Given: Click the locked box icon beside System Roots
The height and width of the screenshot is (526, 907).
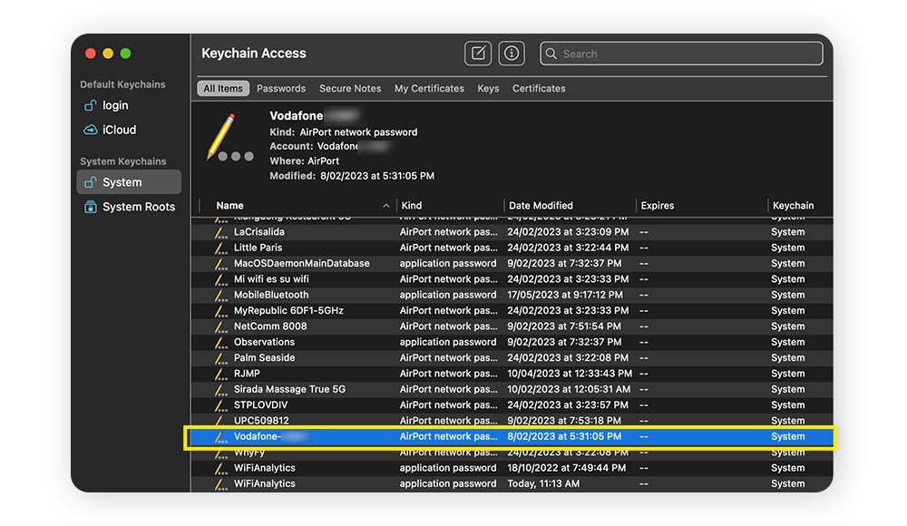Looking at the screenshot, I should coord(90,207).
